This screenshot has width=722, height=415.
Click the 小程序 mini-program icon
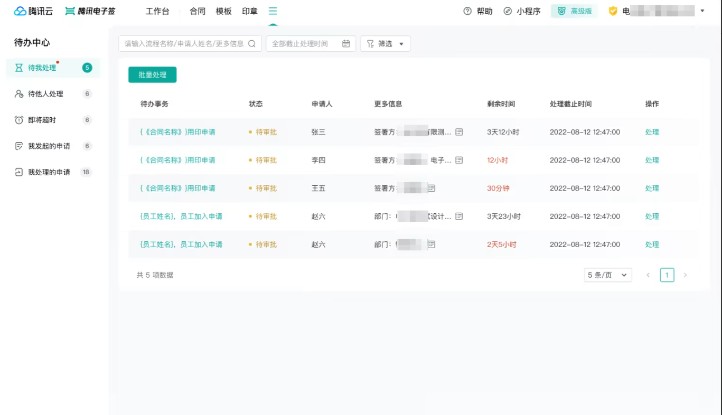(508, 11)
